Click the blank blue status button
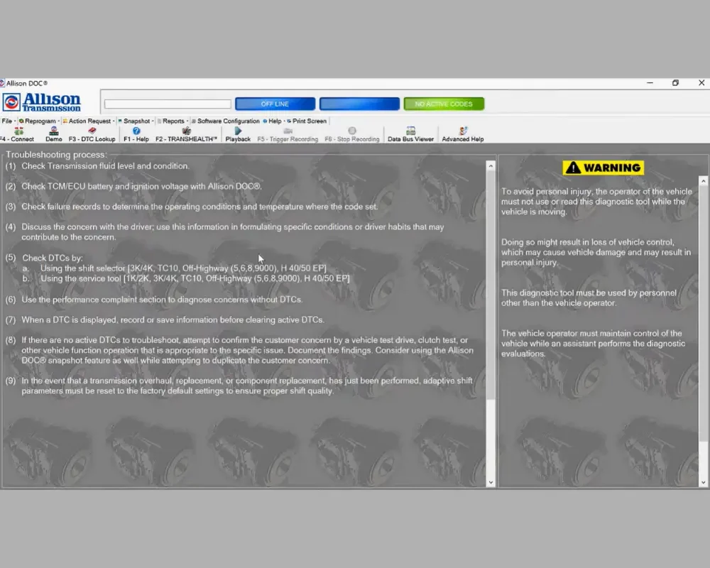 point(359,104)
